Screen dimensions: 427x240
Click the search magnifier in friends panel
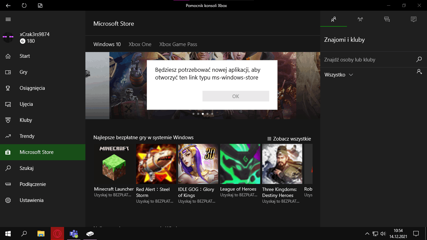419,59
